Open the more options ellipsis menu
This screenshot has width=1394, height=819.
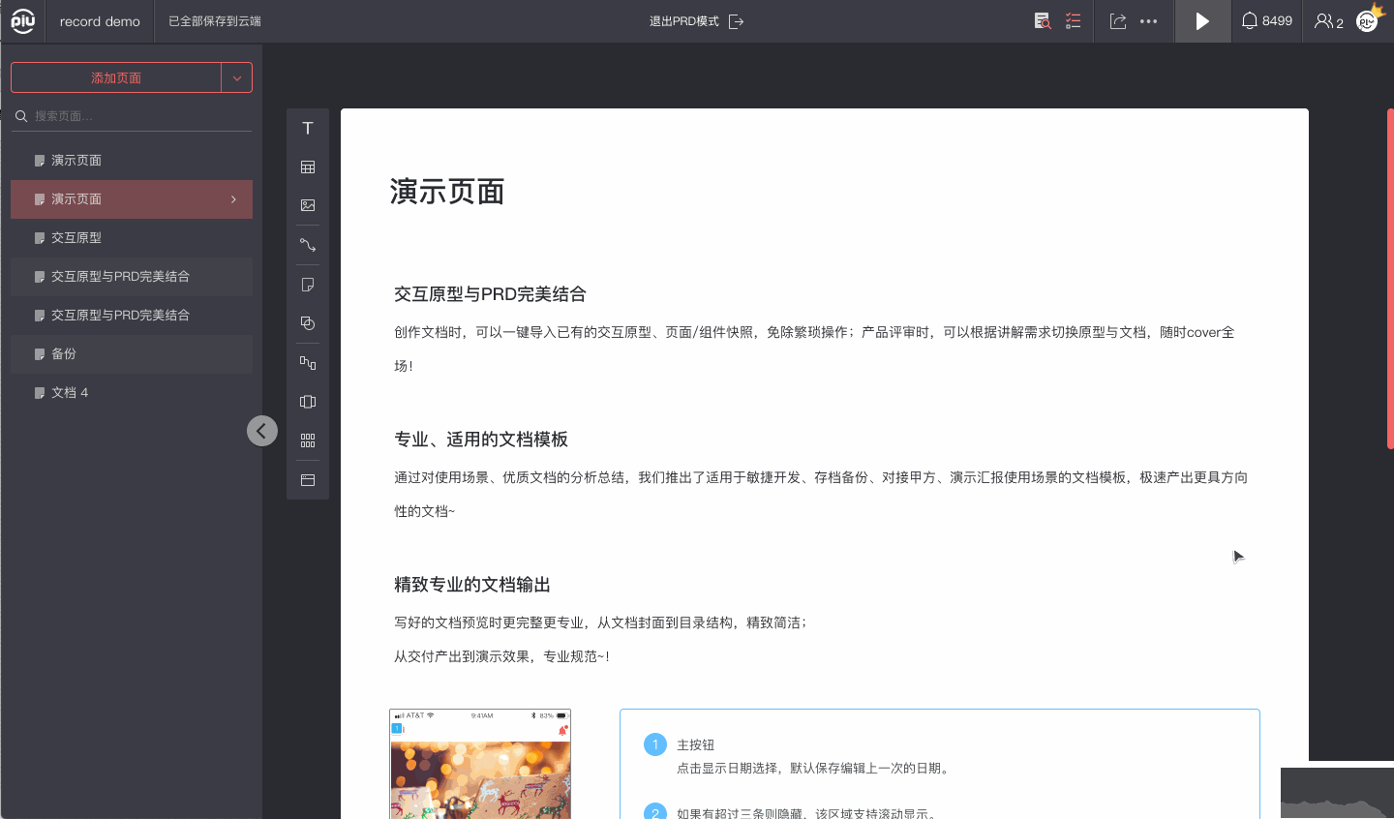pos(1148,20)
